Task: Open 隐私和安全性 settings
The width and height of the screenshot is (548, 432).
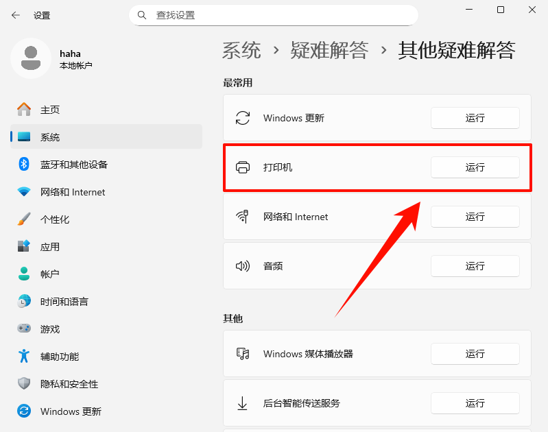Action: [106, 384]
